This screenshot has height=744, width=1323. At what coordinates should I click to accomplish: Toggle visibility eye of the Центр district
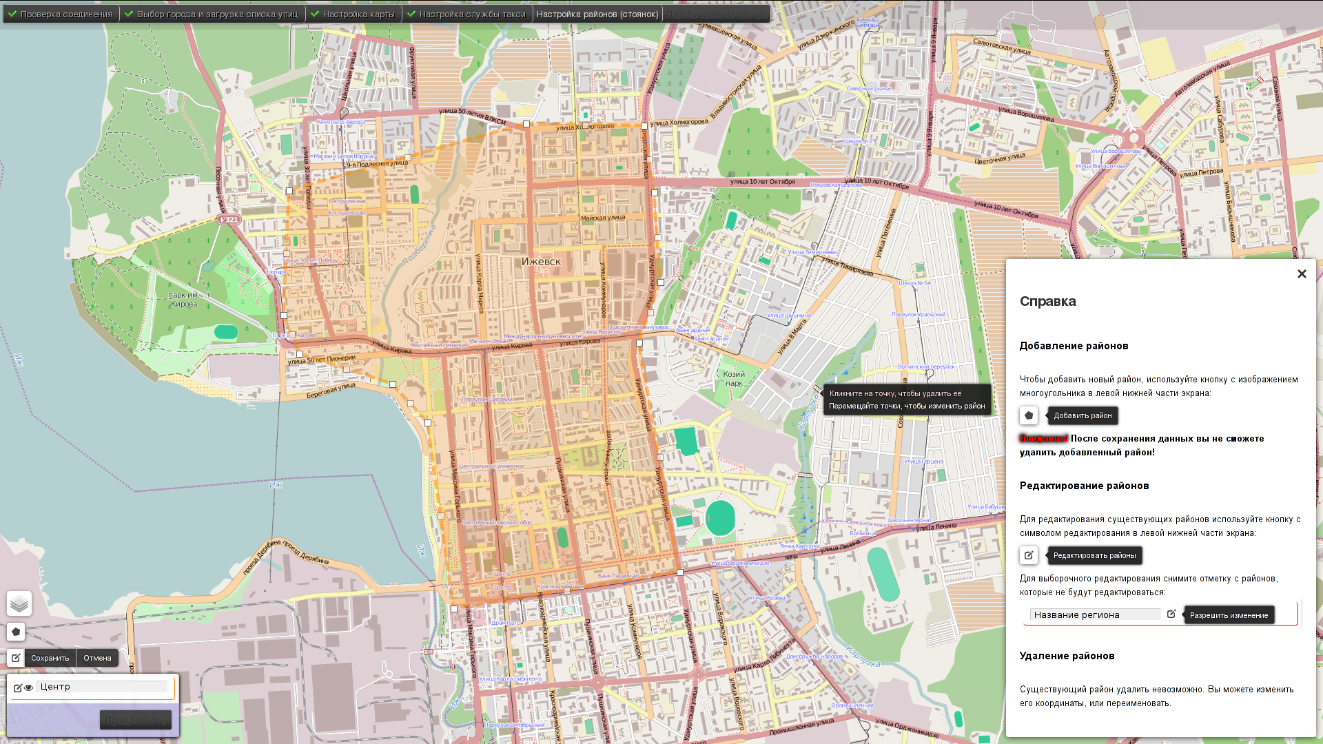point(28,688)
